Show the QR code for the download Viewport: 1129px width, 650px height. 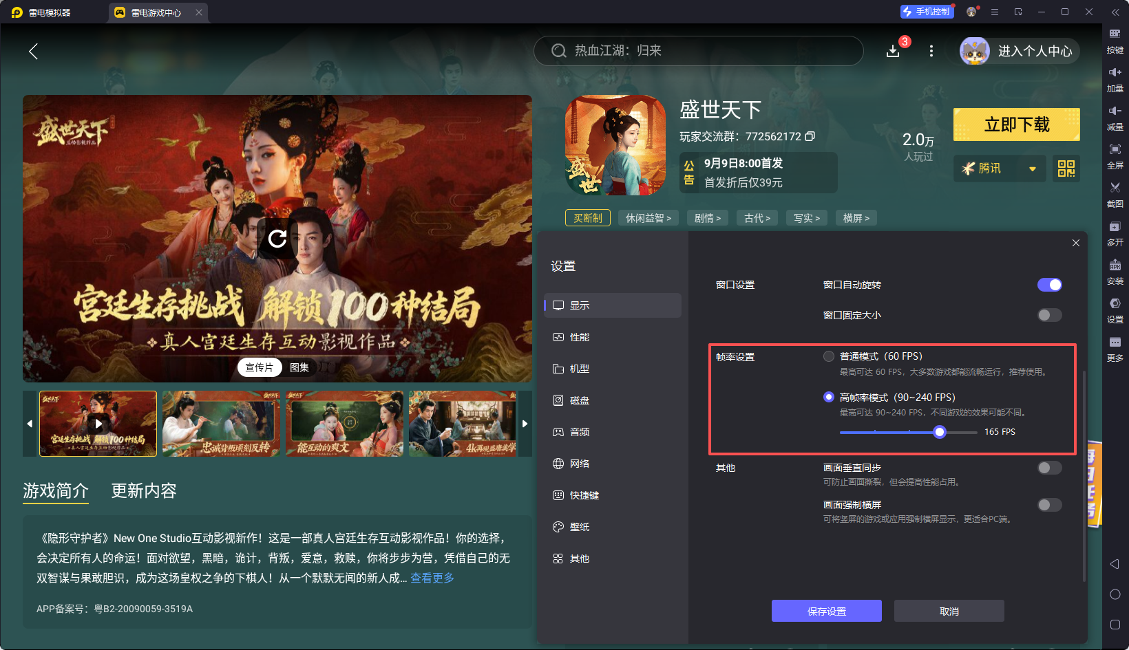coord(1066,169)
